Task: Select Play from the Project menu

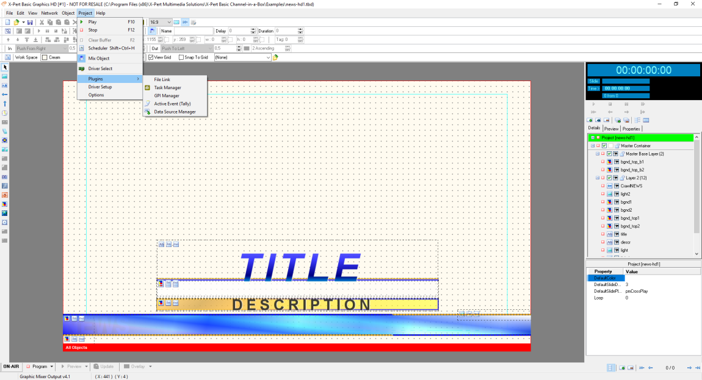Action: pos(110,22)
